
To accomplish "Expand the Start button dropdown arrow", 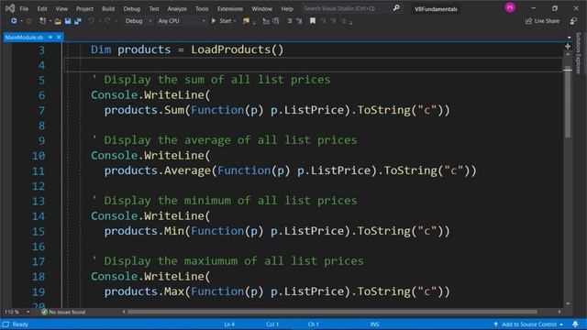I will click(x=235, y=21).
